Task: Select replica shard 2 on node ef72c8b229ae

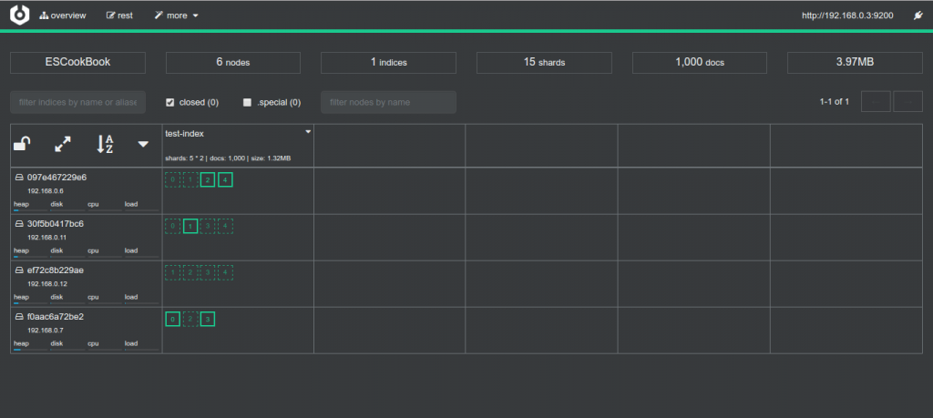Action: pos(190,272)
